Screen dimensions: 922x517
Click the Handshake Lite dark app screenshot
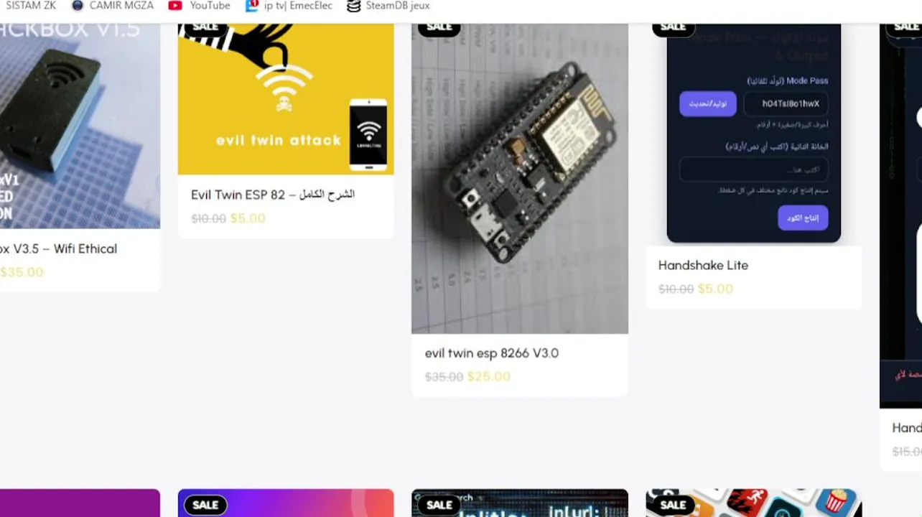pyautogui.click(x=754, y=134)
